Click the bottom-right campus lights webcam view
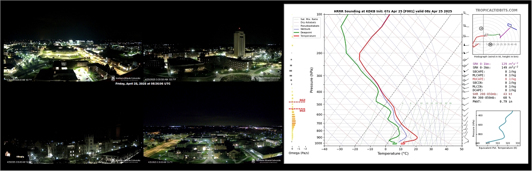The height and width of the screenshot is (171, 532). coord(213,140)
